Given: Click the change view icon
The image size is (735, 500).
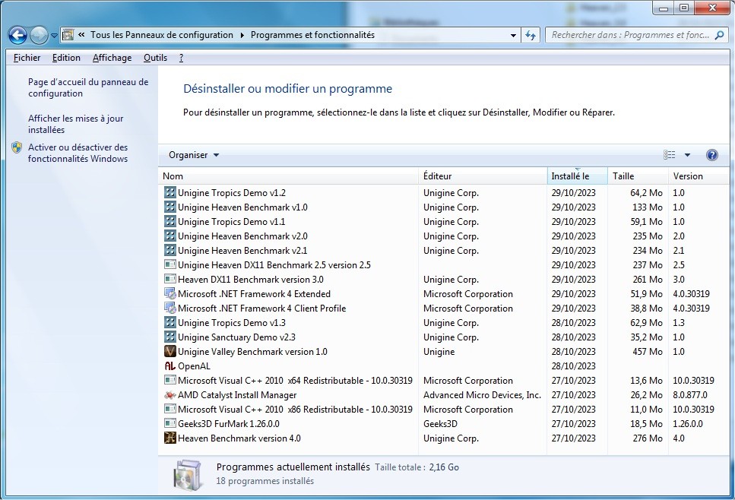Looking at the screenshot, I should 670,155.
